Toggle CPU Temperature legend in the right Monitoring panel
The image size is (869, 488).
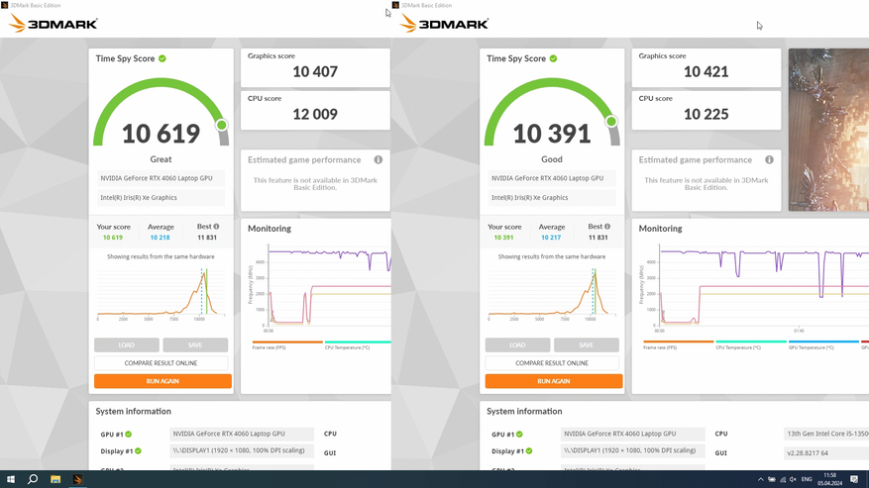click(751, 344)
